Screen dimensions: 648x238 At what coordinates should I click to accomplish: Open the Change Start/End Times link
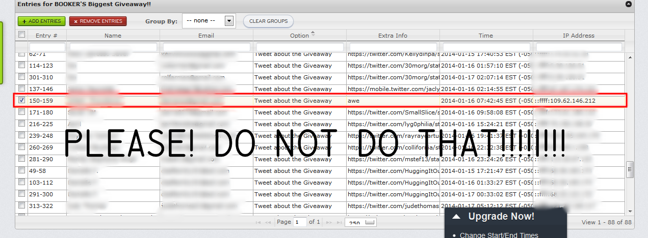pyautogui.click(x=499, y=235)
